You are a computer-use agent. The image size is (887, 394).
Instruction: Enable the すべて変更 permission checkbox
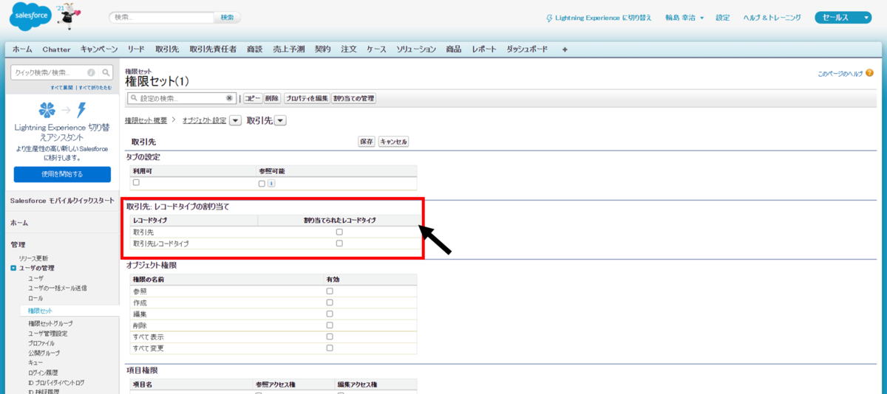click(330, 348)
